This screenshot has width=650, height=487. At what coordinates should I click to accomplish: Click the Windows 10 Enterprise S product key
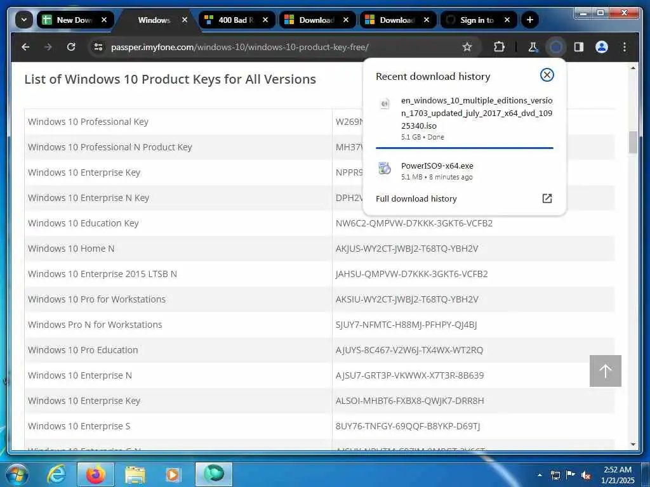click(408, 426)
